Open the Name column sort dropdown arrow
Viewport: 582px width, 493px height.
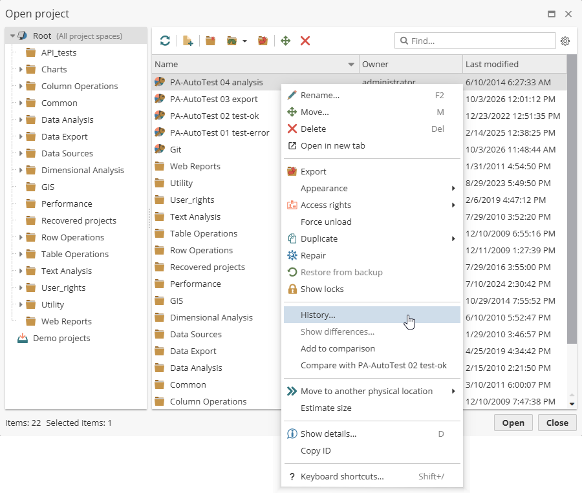click(351, 65)
